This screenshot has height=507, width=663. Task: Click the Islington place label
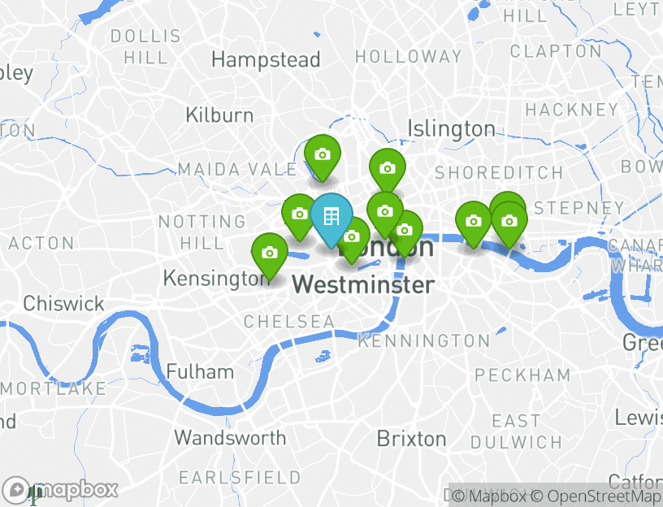coord(451,129)
